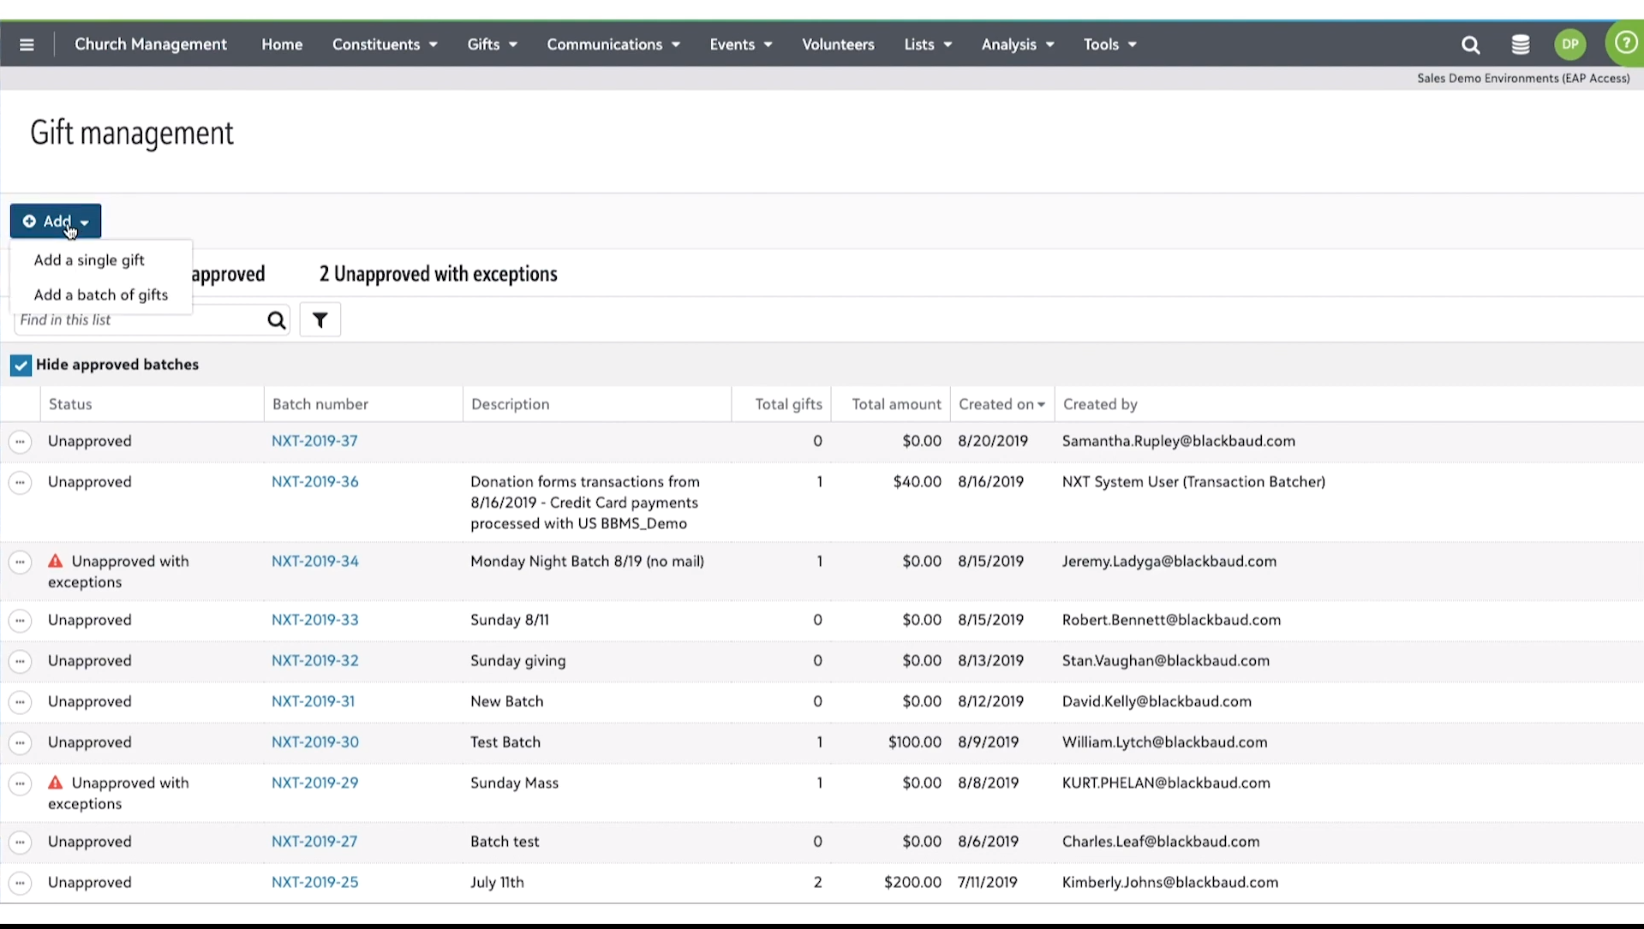Viewport: 1644px width, 929px height.
Task: Click the search magnifier in top bar
Action: click(1470, 45)
